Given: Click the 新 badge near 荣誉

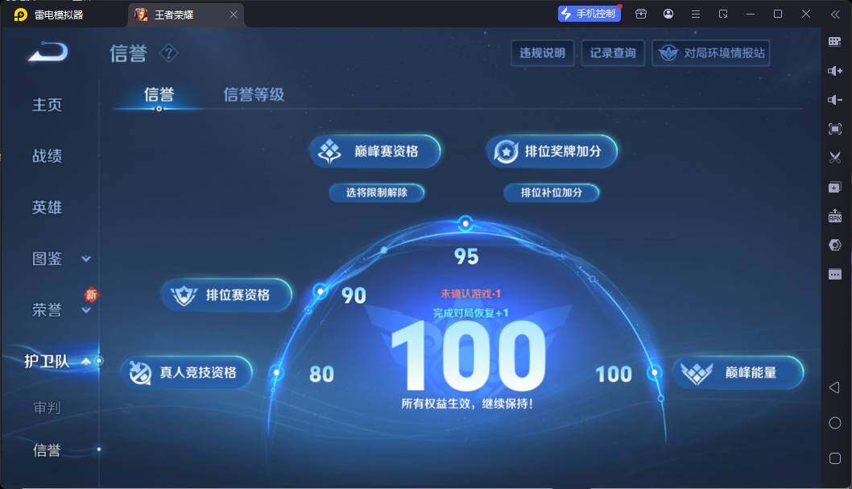Looking at the screenshot, I should coord(91,295).
